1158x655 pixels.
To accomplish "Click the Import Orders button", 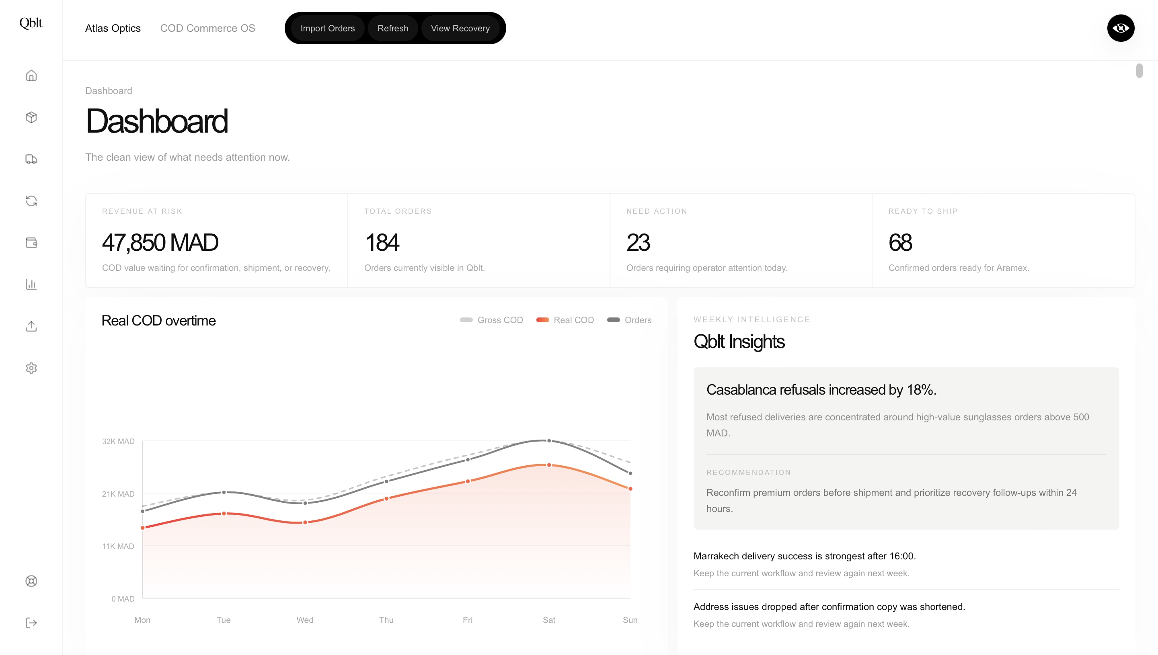I will click(x=327, y=28).
